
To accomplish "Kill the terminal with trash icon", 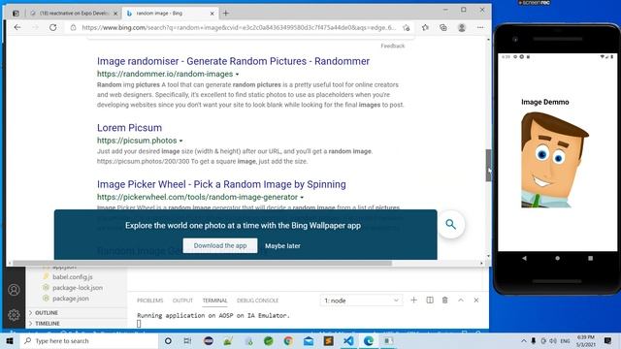I will point(445,301).
